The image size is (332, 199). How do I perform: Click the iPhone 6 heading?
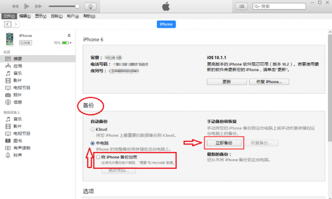point(93,40)
